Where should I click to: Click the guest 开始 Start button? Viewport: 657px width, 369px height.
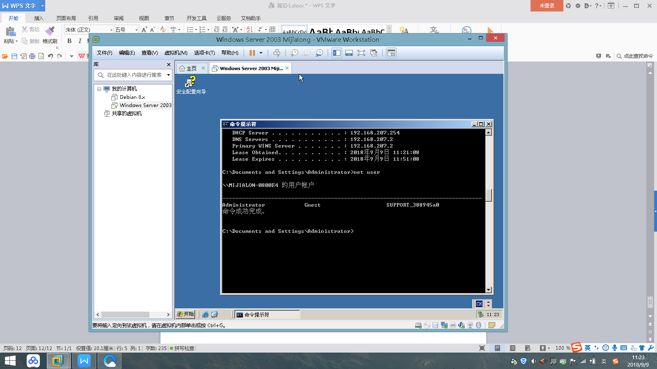click(x=185, y=314)
